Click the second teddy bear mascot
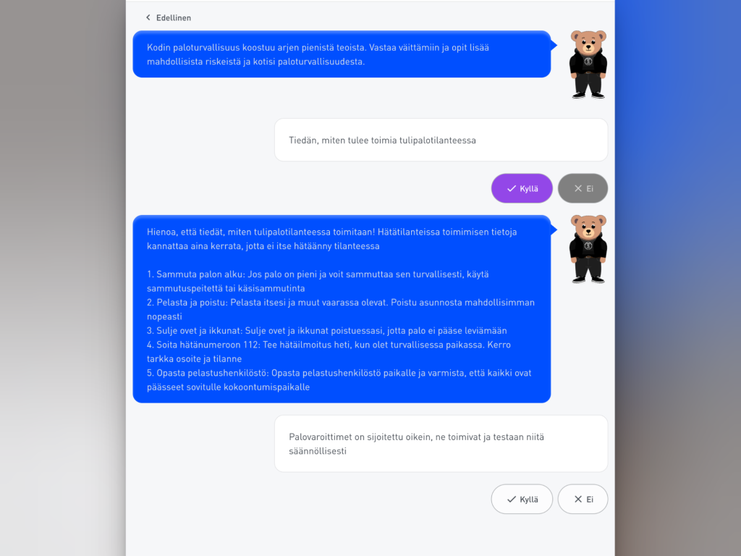Screen dimensions: 741x556 [588, 249]
